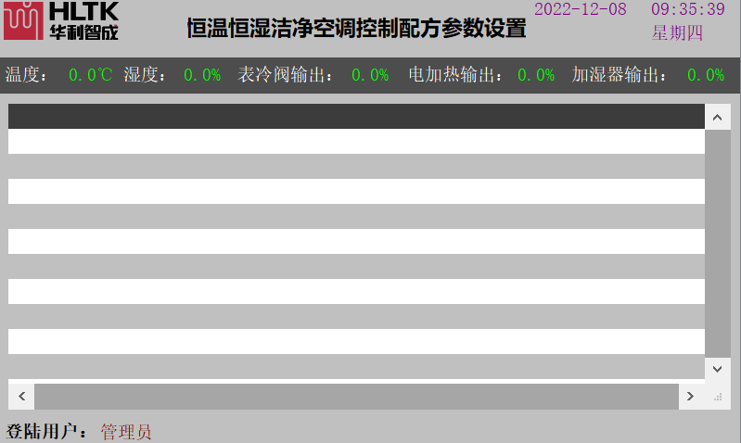Click the 登陆用户 label

[x=46, y=432]
